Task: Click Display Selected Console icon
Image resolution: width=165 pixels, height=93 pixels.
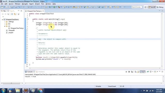Action: pyautogui.click(x=151, y=72)
